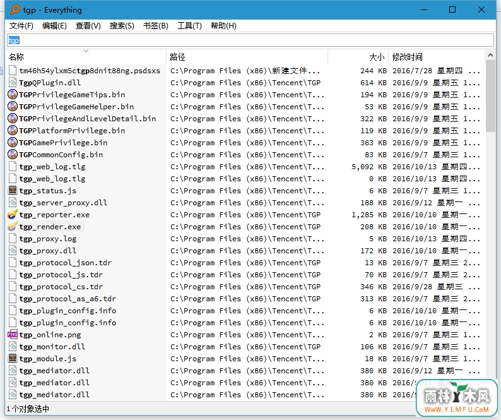Screen dimensions: 501x420
Task: Click the search box containing tgp
Action: (250, 40)
